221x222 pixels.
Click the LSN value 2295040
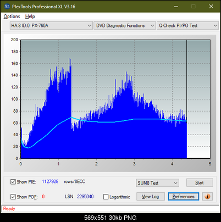point(85,197)
